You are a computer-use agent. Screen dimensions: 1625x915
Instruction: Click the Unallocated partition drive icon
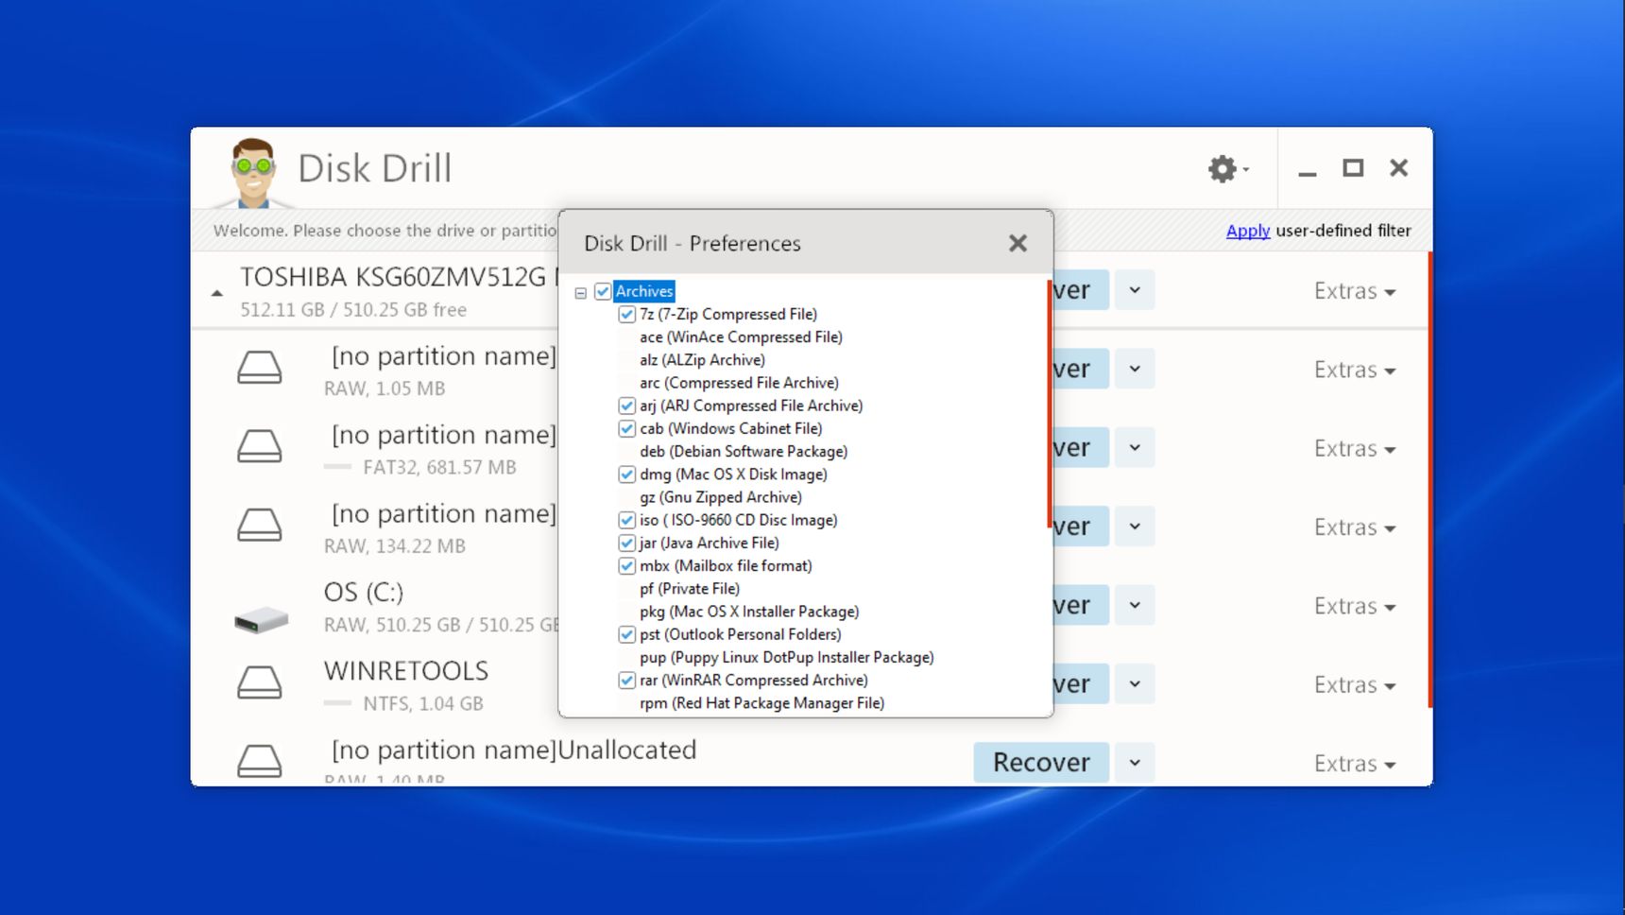click(259, 760)
